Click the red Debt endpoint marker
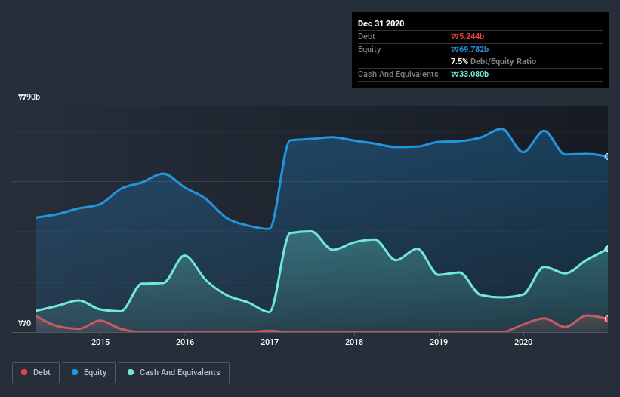Image resolution: width=620 pixels, height=397 pixels. [607, 319]
